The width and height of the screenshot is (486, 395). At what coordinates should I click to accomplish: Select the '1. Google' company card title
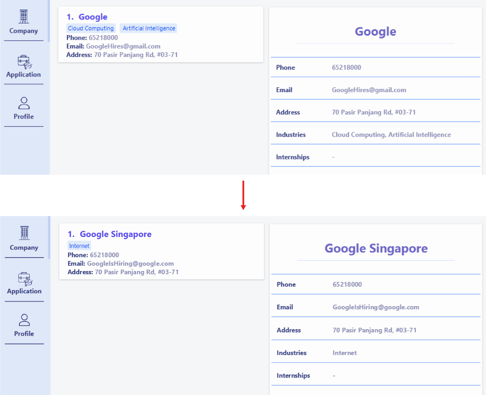coord(87,17)
